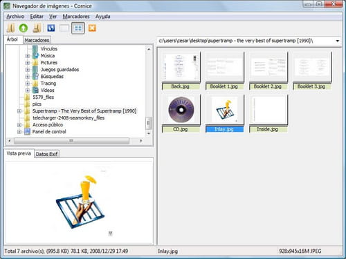Select the Música folder icon

click(35, 55)
